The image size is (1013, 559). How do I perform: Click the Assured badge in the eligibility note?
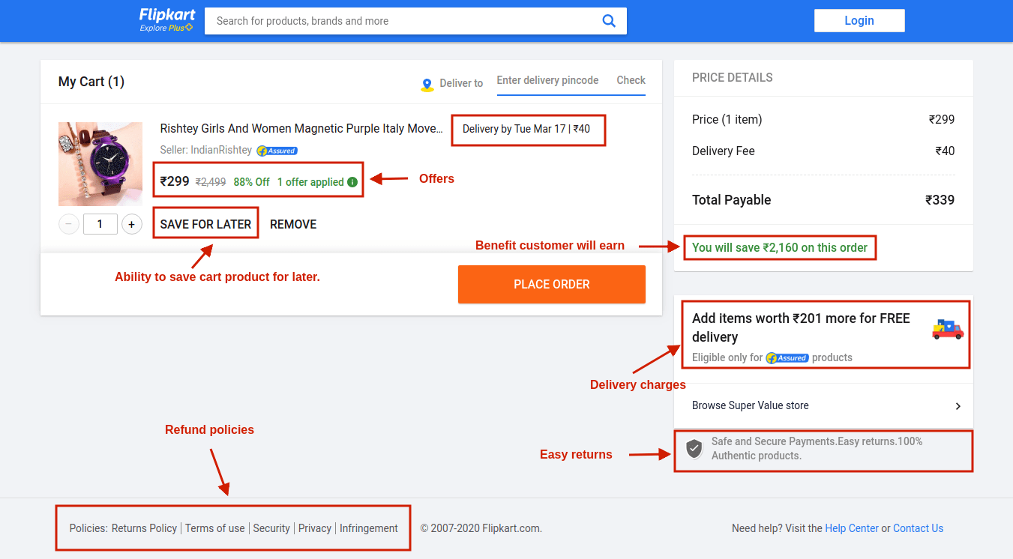point(787,357)
